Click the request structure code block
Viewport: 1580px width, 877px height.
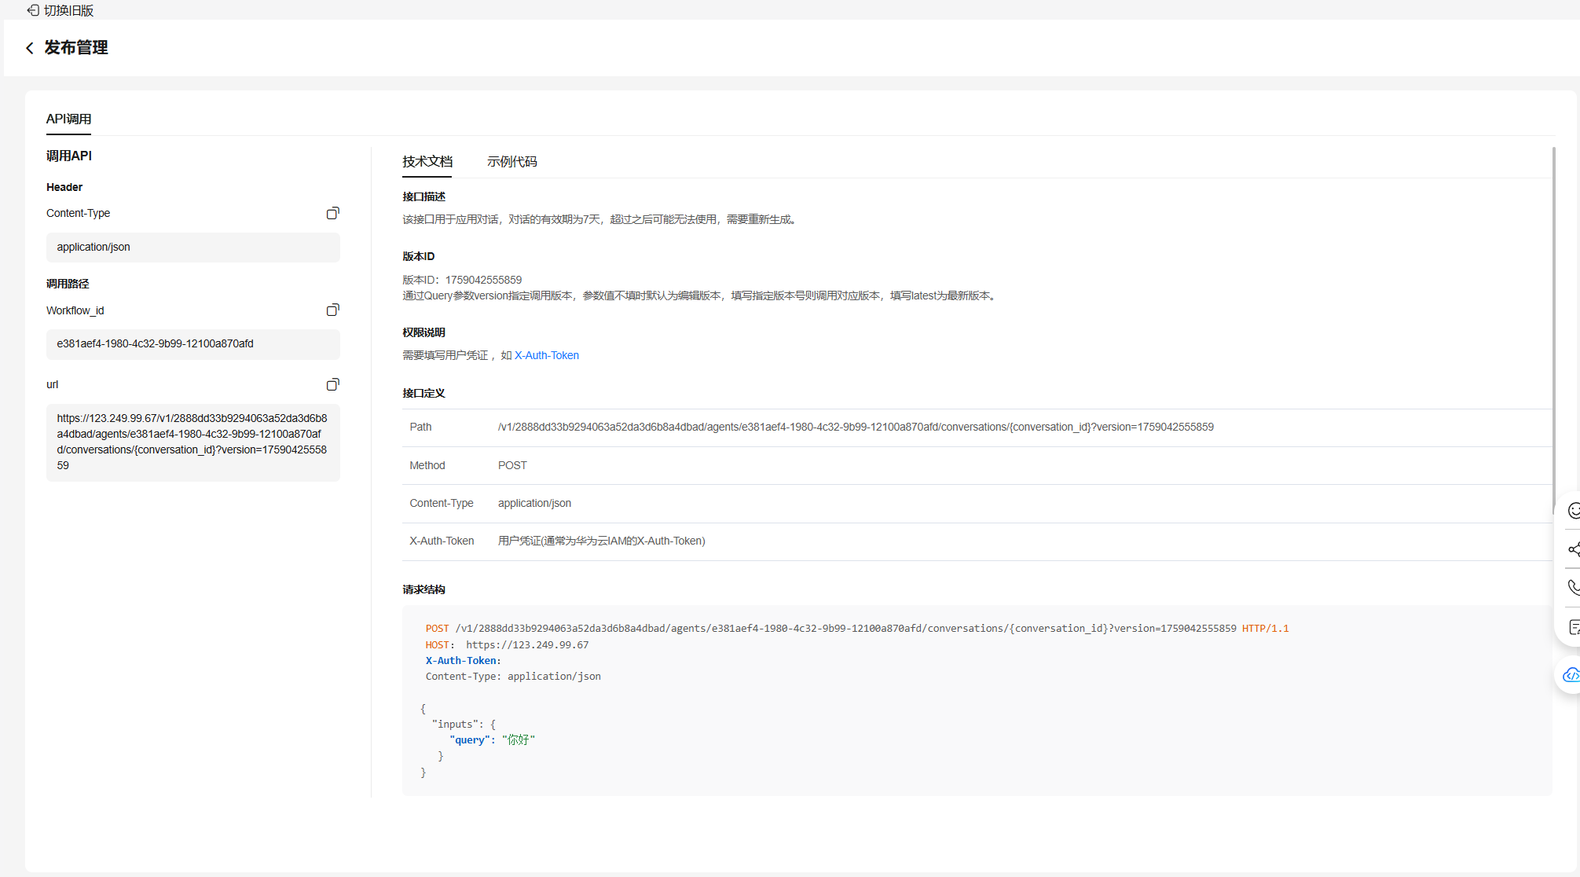(x=976, y=699)
